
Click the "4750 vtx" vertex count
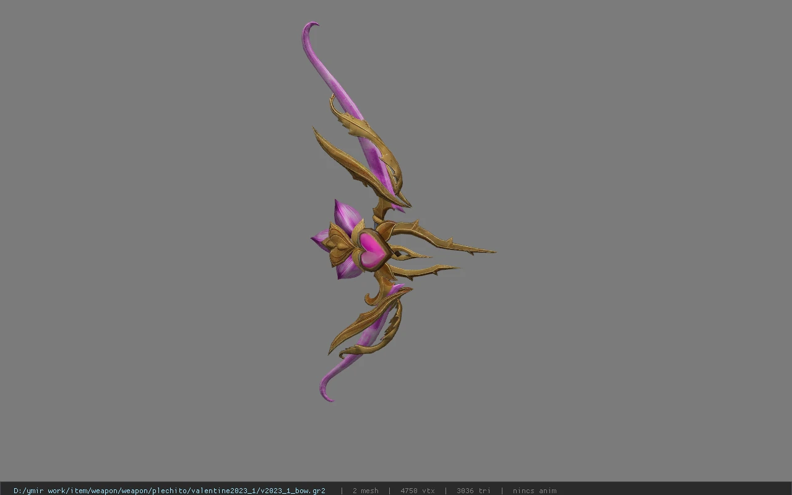418,491
